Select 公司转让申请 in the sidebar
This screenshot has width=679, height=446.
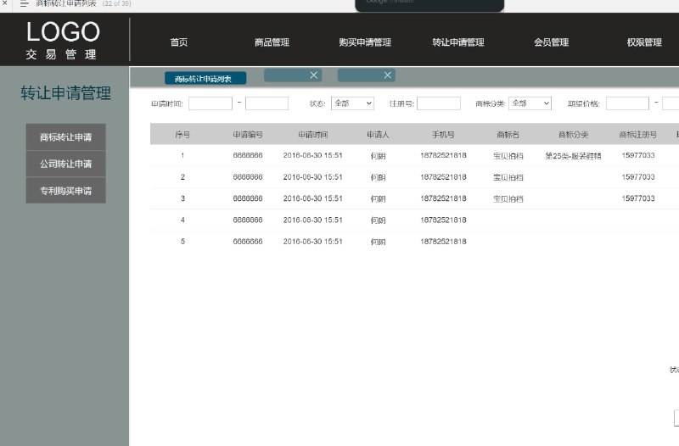click(x=66, y=164)
